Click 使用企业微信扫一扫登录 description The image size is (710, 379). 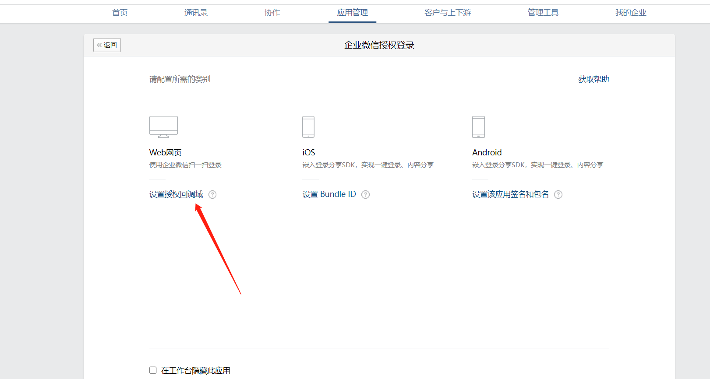pyautogui.click(x=185, y=165)
